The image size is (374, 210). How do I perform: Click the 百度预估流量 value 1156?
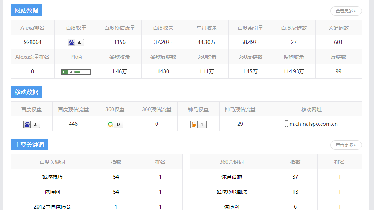[x=120, y=42]
